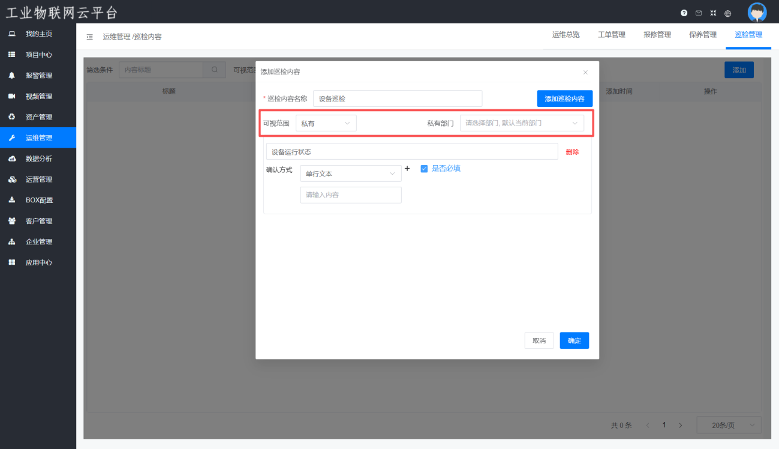Open the mail messages icon
This screenshot has width=779, height=449.
pos(699,13)
